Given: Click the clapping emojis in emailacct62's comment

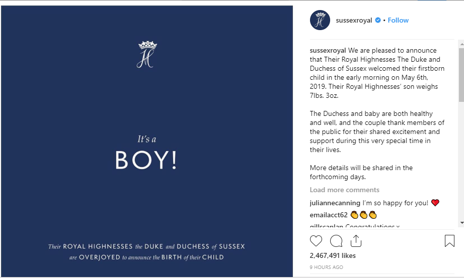Looking at the screenshot, I should point(363,215).
